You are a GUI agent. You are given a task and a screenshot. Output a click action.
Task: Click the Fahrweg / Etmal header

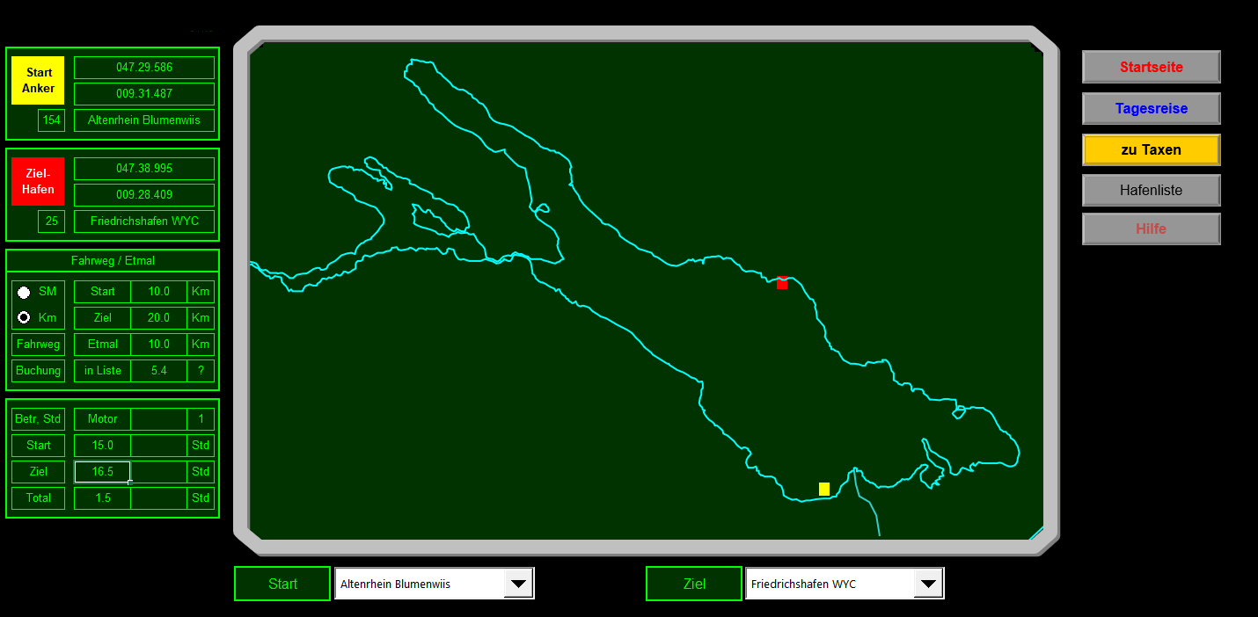click(x=113, y=260)
